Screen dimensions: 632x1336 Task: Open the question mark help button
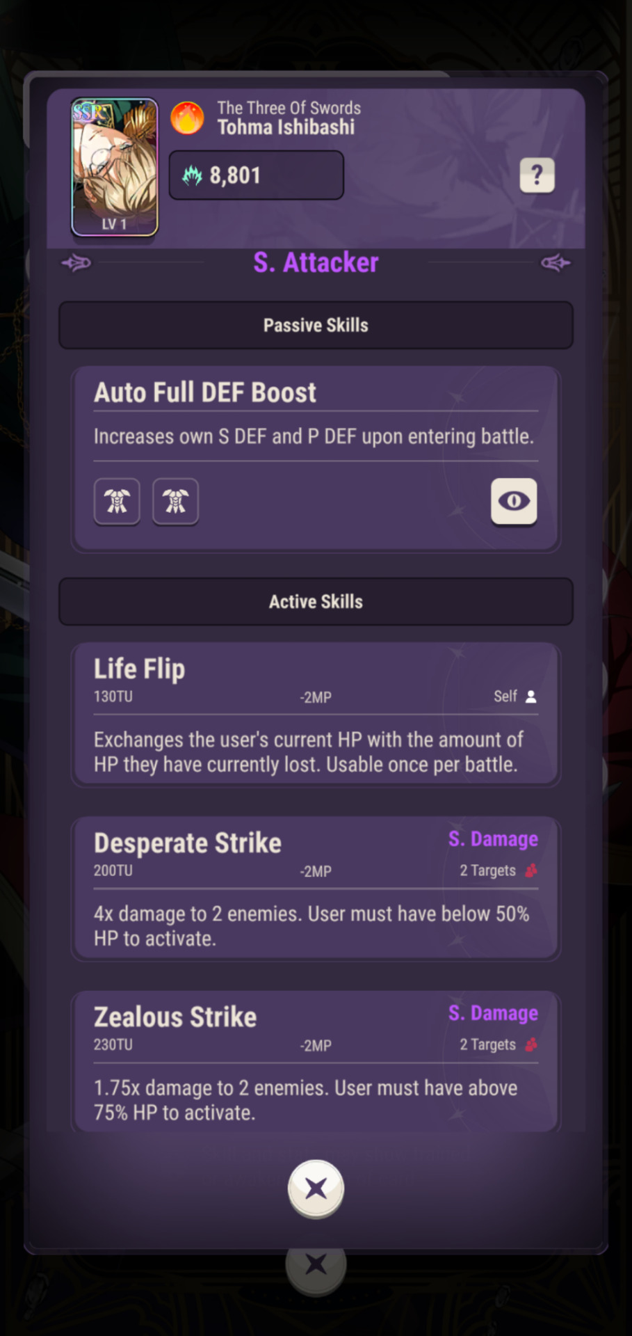pyautogui.click(x=537, y=175)
